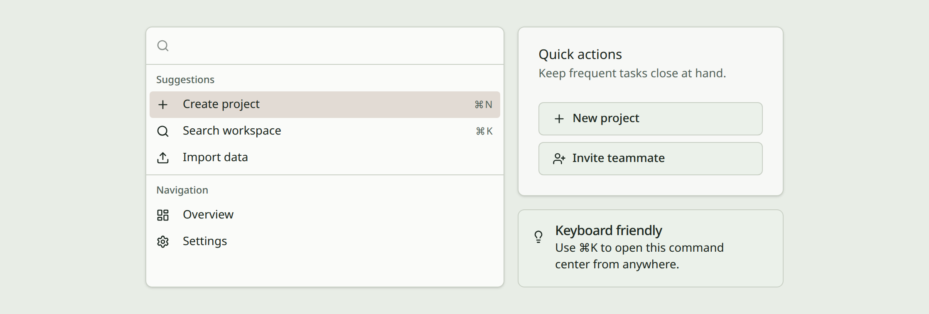The height and width of the screenshot is (314, 929).
Task: Open the Settings navigation item
Action: (325, 242)
